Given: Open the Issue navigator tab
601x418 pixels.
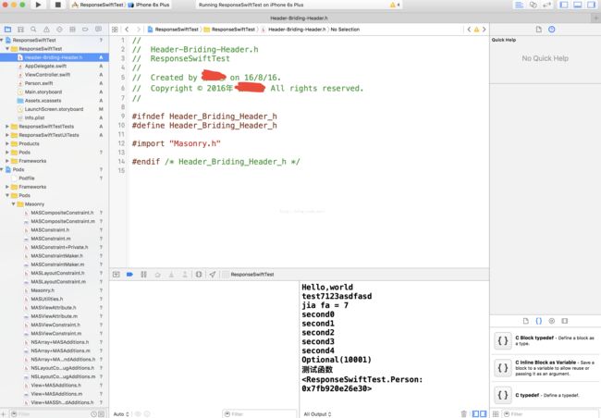Looking at the screenshot, I should click(x=46, y=30).
